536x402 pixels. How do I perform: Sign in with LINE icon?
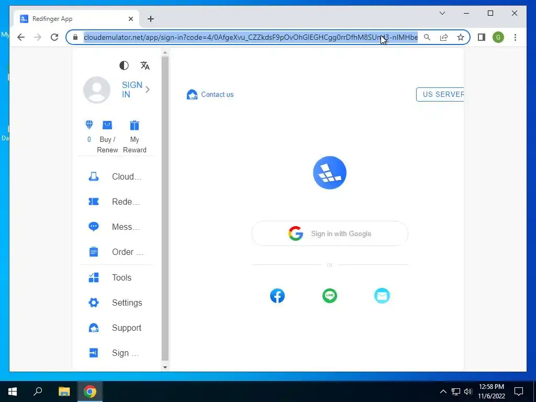pos(330,296)
